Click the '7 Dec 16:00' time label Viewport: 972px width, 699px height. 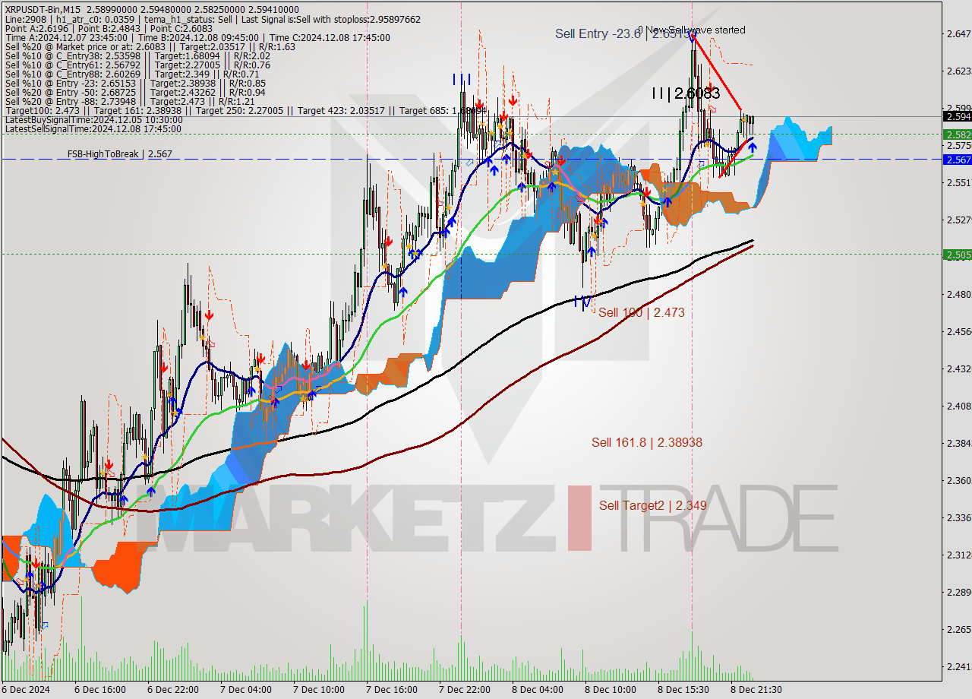tap(392, 690)
